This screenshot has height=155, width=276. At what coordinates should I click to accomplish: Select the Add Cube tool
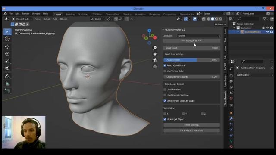pyautogui.click(x=7, y=91)
